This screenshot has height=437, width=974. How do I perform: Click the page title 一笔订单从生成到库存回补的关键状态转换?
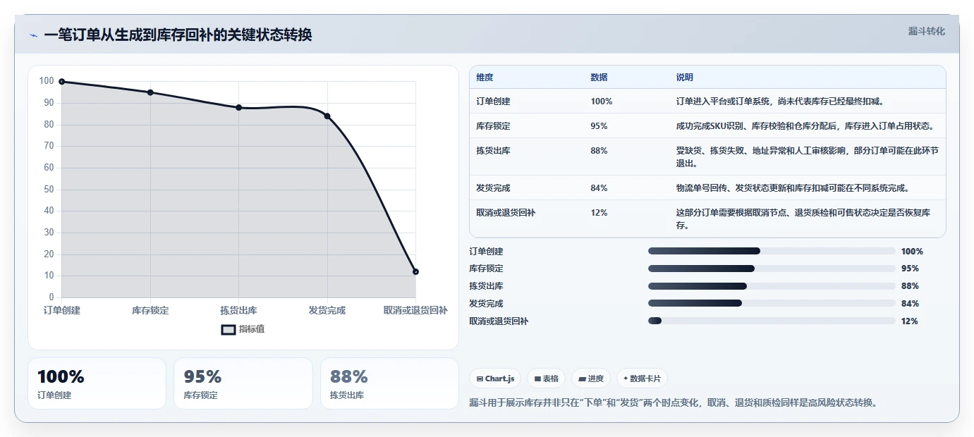tap(178, 35)
